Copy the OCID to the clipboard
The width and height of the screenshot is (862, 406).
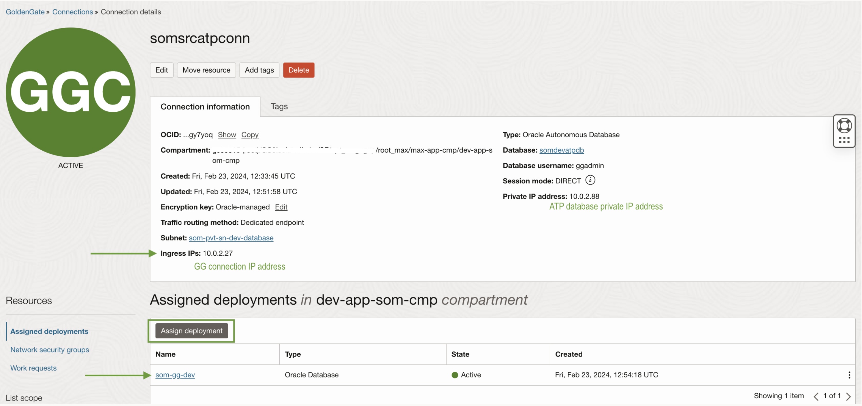250,134
